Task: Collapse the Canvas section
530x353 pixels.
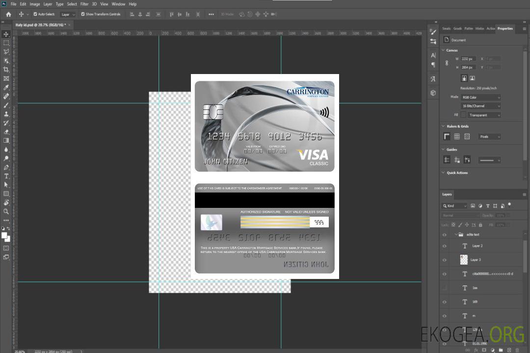Action: click(x=443, y=50)
